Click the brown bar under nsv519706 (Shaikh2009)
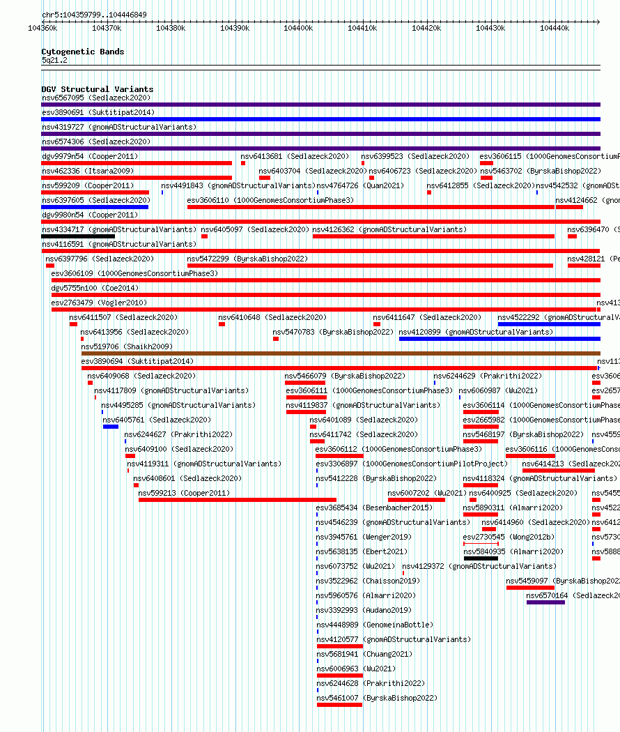Screen dimensions: 620x732 point(341,353)
